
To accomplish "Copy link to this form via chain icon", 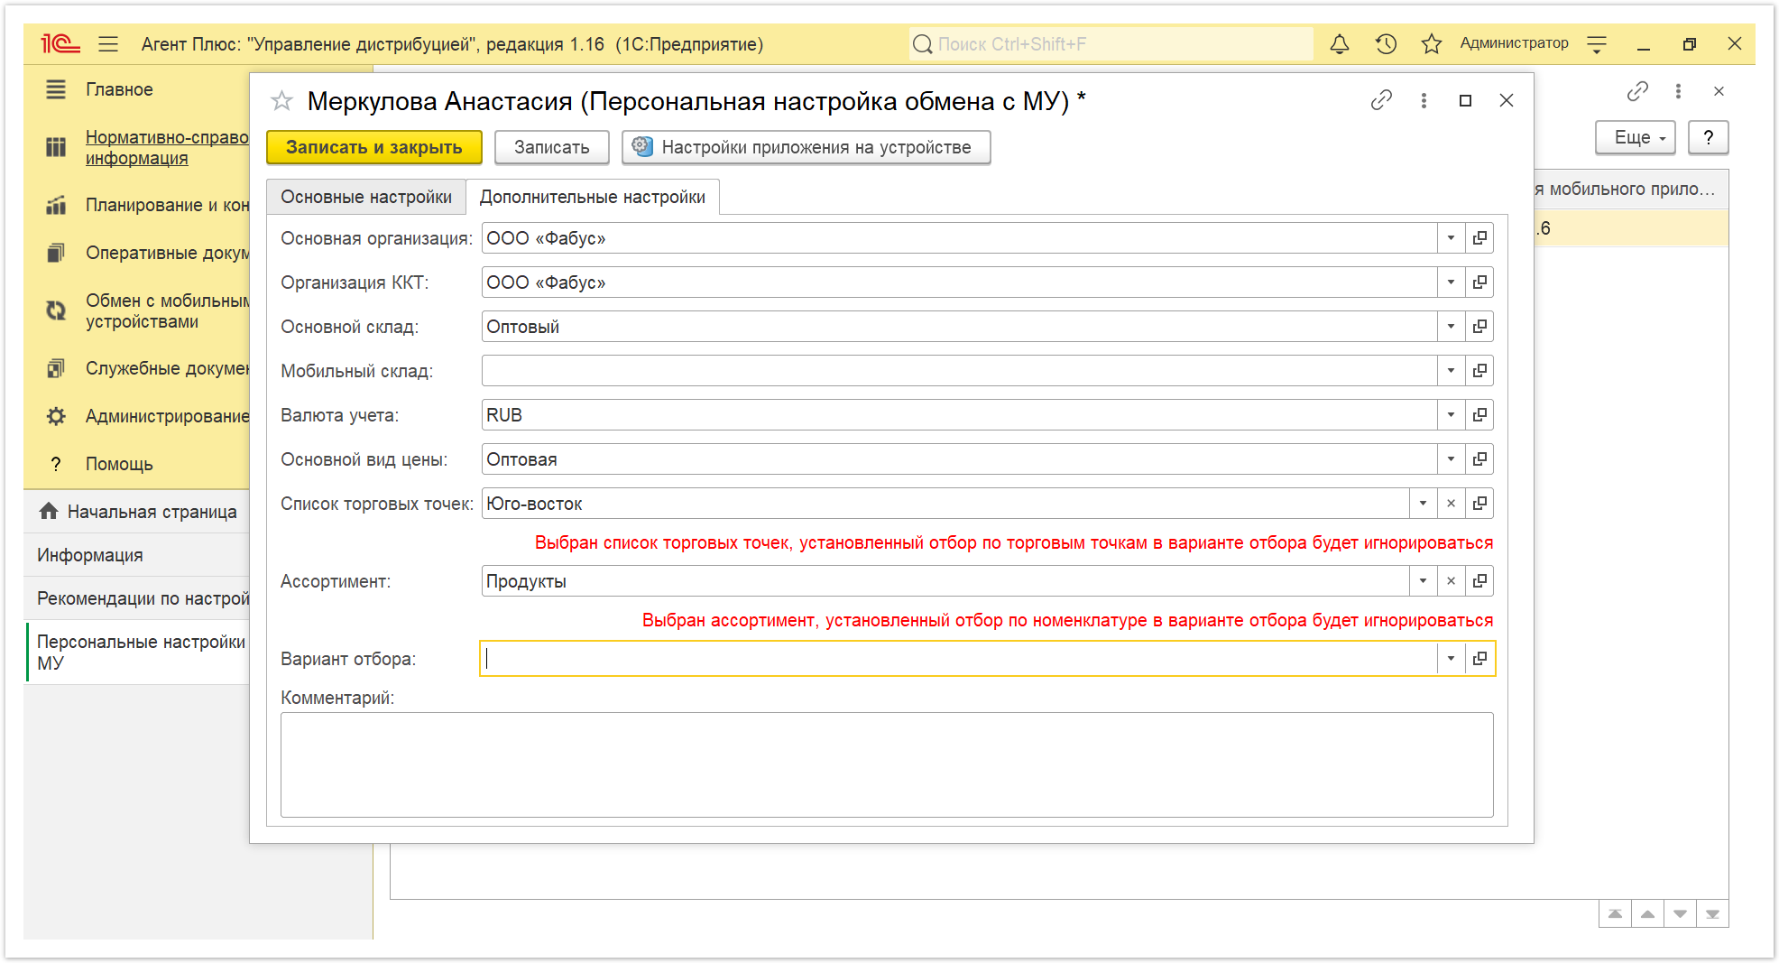I will pos(1381,100).
